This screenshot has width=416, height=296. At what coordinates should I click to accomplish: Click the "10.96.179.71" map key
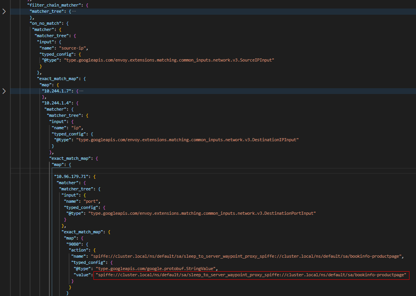(72, 177)
